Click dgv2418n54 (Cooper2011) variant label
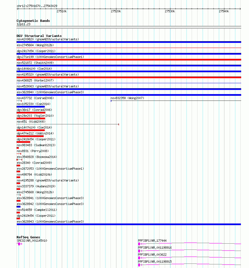Image resolution: width=249 pixels, height=268 pixels. pyautogui.click(x=36, y=139)
